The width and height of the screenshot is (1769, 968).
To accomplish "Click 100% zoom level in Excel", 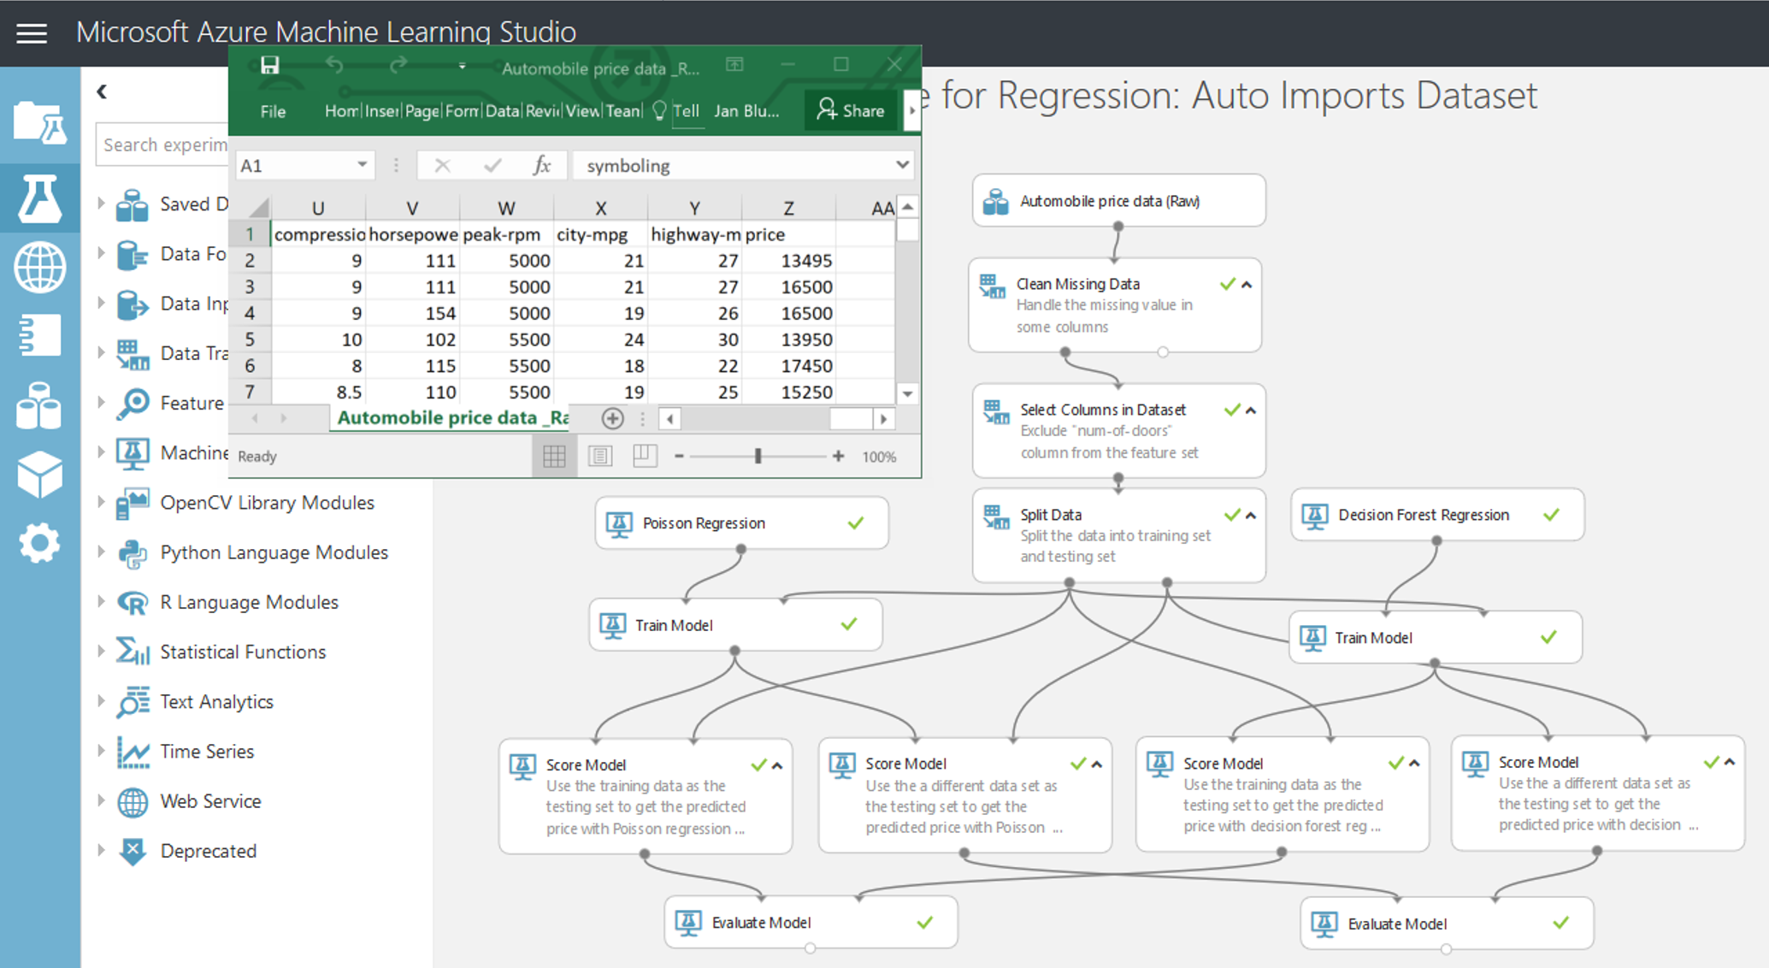I will point(879,457).
